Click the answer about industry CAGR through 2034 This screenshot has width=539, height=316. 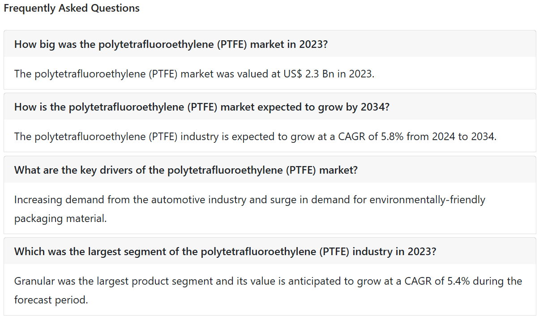tap(255, 136)
